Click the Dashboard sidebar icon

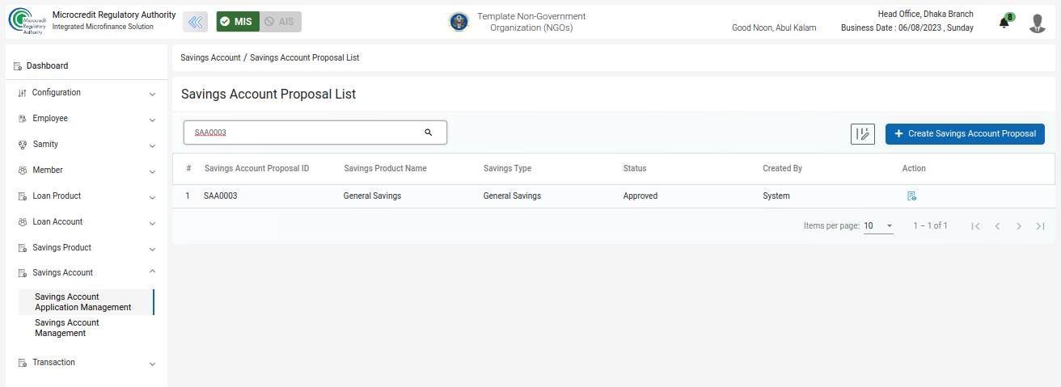click(18, 66)
